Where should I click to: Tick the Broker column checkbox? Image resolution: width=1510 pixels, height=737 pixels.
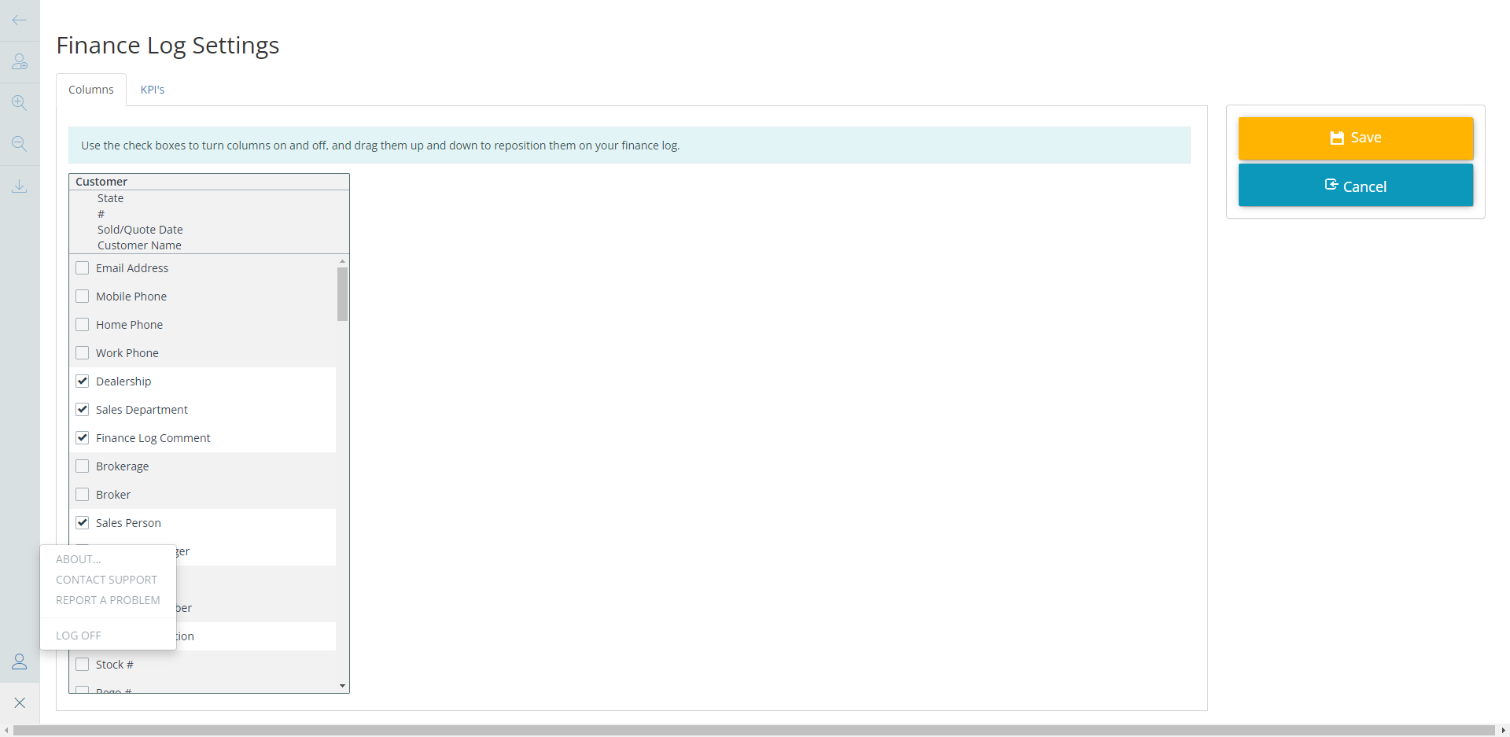[x=83, y=495]
